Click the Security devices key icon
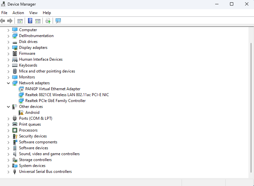 click(x=15, y=136)
